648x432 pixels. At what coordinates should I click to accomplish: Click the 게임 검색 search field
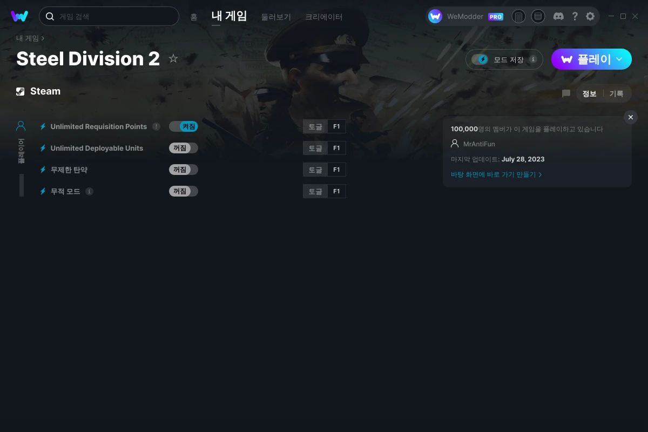pos(109,16)
